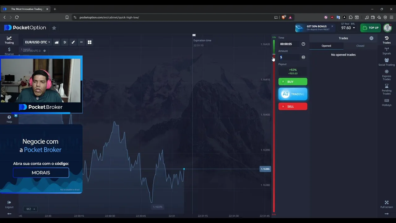Go back in browser history
The height and width of the screenshot is (223, 396).
click(x=4, y=17)
